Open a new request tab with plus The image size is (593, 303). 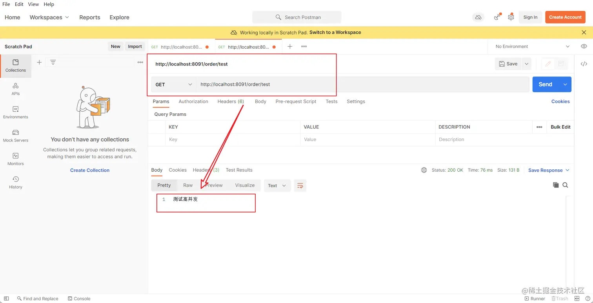tap(290, 46)
